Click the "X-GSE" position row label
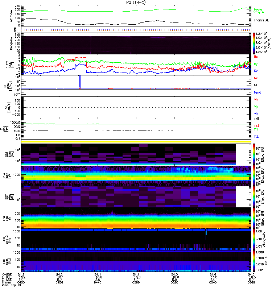This screenshot has height=290, width=272. 7,274
